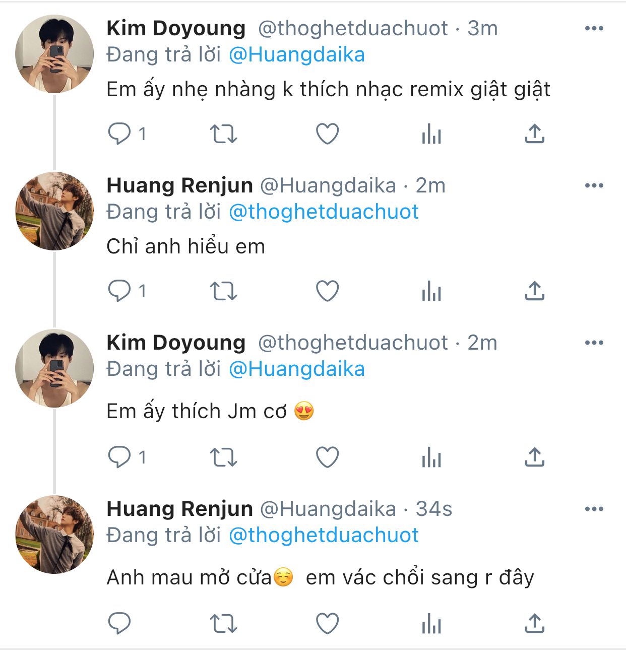Image resolution: width=626 pixels, height=660 pixels.
Task: Retweet the 'Chỉ anh hiểu em' tweet
Action: pos(223,291)
